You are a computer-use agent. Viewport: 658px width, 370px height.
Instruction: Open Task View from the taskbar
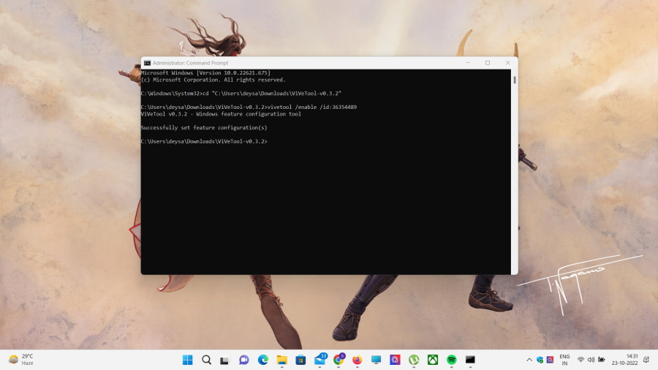pos(225,360)
